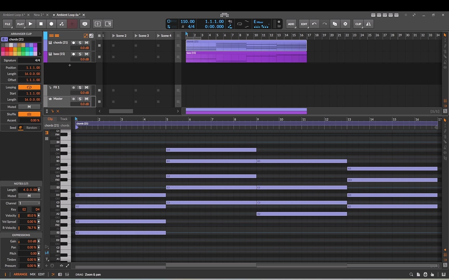Mute the chords (21) track

click(87, 43)
